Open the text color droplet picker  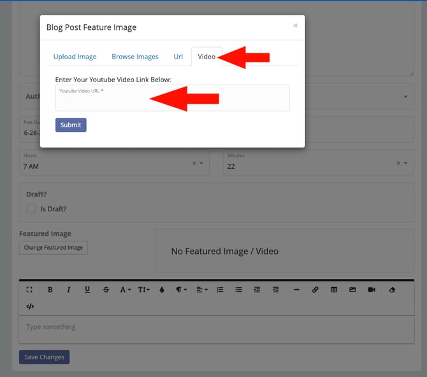162,290
